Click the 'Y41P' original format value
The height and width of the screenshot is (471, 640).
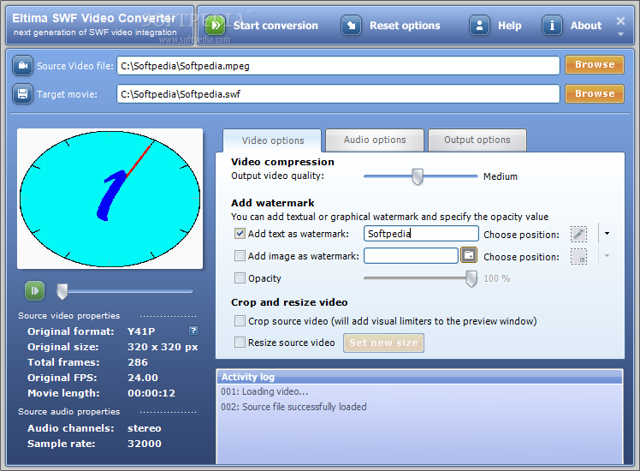[141, 331]
